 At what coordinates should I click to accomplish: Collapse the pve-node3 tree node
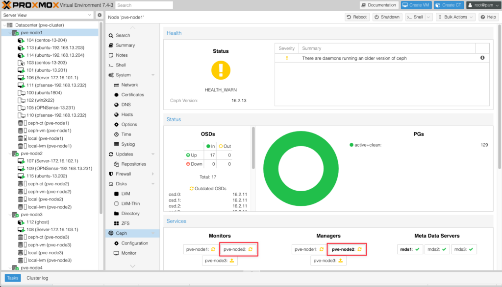tap(10, 215)
